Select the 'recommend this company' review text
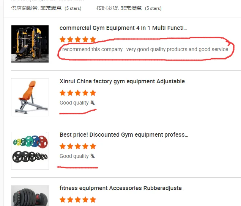Image resolution: width=241 pixels, height=206 pixels. (x=144, y=49)
